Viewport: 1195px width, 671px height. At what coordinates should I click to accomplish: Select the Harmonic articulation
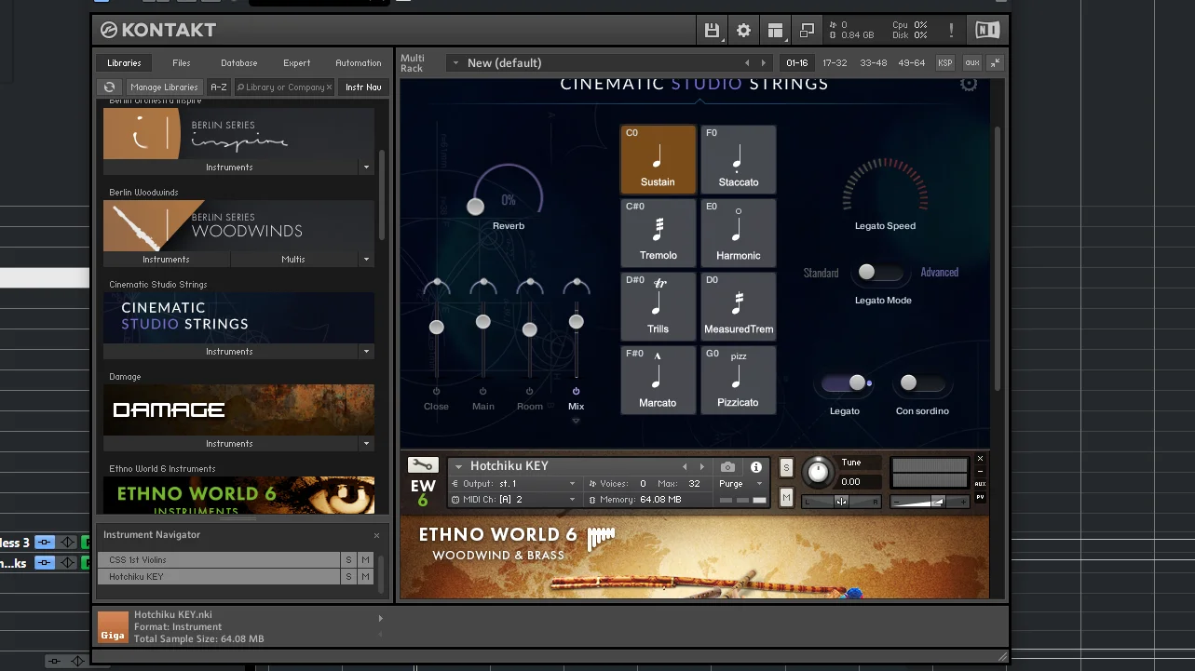[738, 233]
